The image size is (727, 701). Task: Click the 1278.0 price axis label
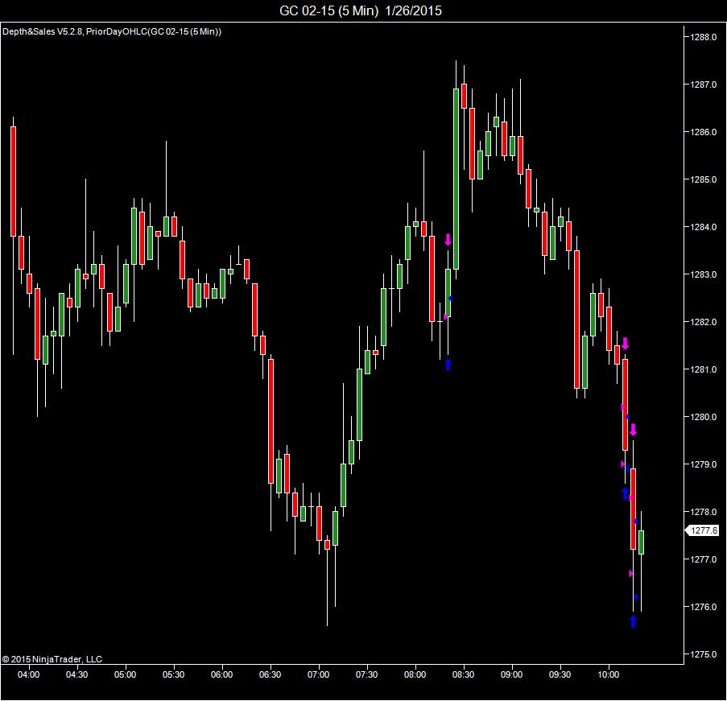click(704, 512)
